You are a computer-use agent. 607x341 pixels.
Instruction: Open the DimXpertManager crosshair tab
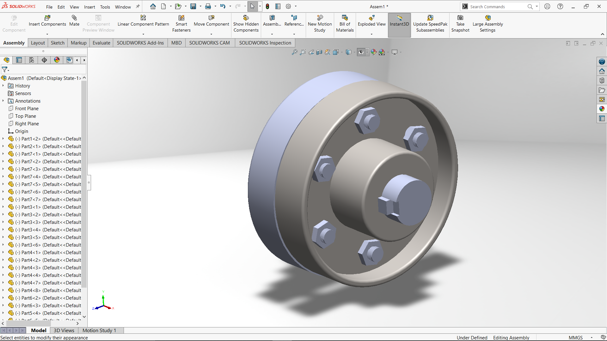click(44, 60)
